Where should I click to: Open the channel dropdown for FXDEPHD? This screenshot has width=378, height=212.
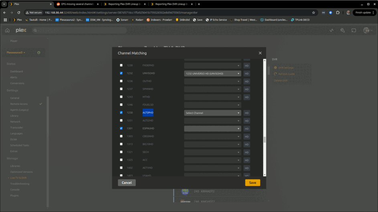click(212, 66)
